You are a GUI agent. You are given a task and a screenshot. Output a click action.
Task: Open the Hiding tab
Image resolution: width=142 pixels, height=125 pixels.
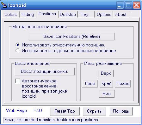28,14
